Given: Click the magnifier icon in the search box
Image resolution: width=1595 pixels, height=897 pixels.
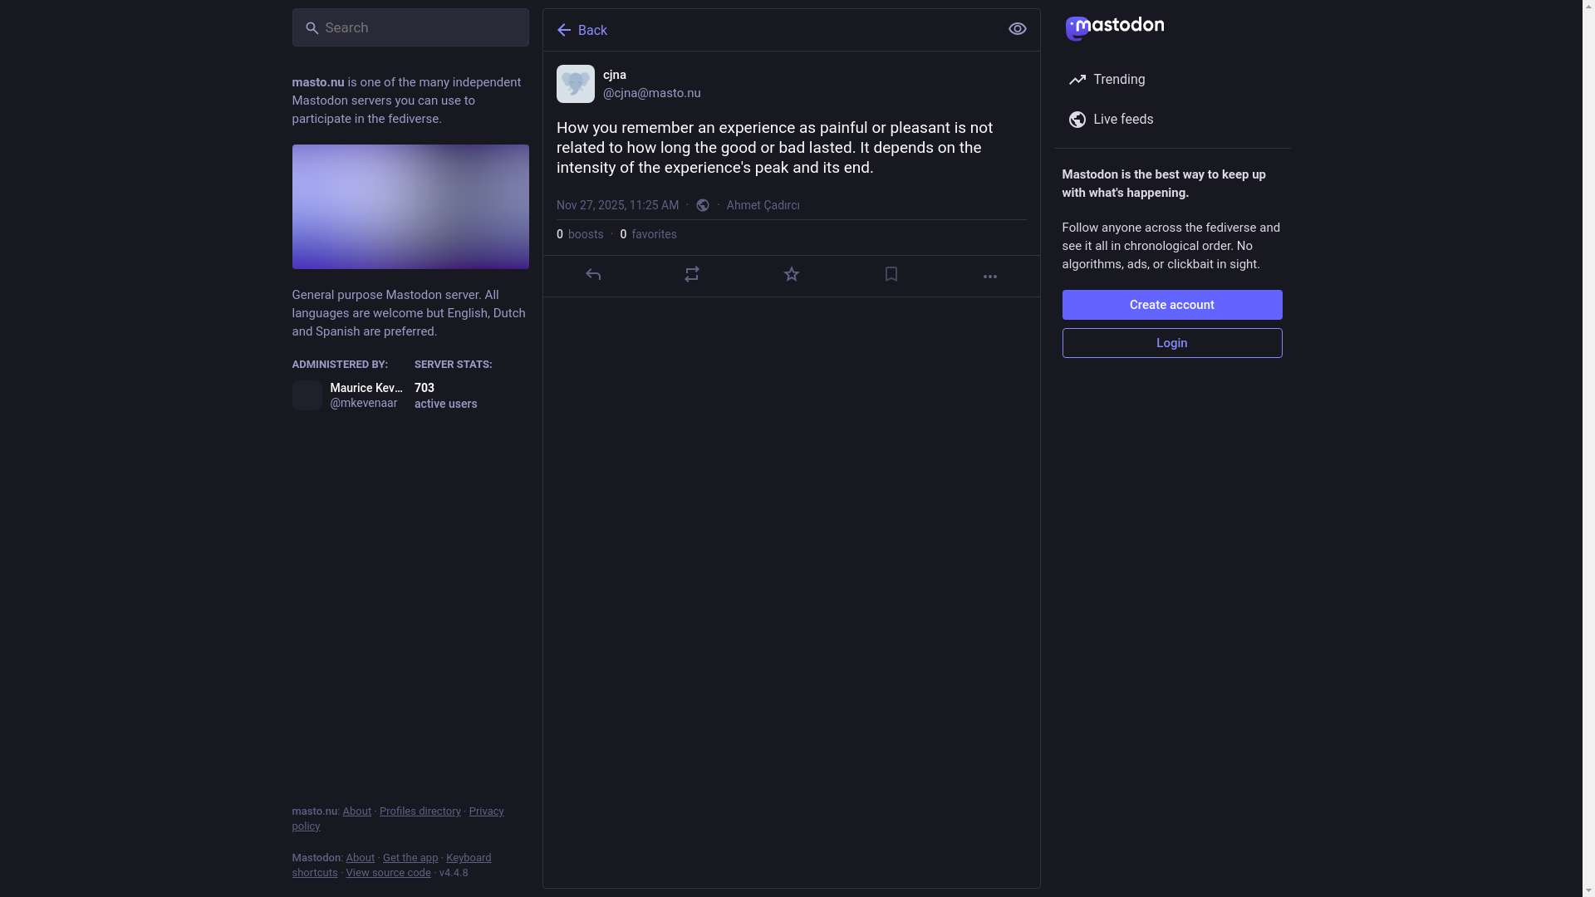Looking at the screenshot, I should click(312, 28).
